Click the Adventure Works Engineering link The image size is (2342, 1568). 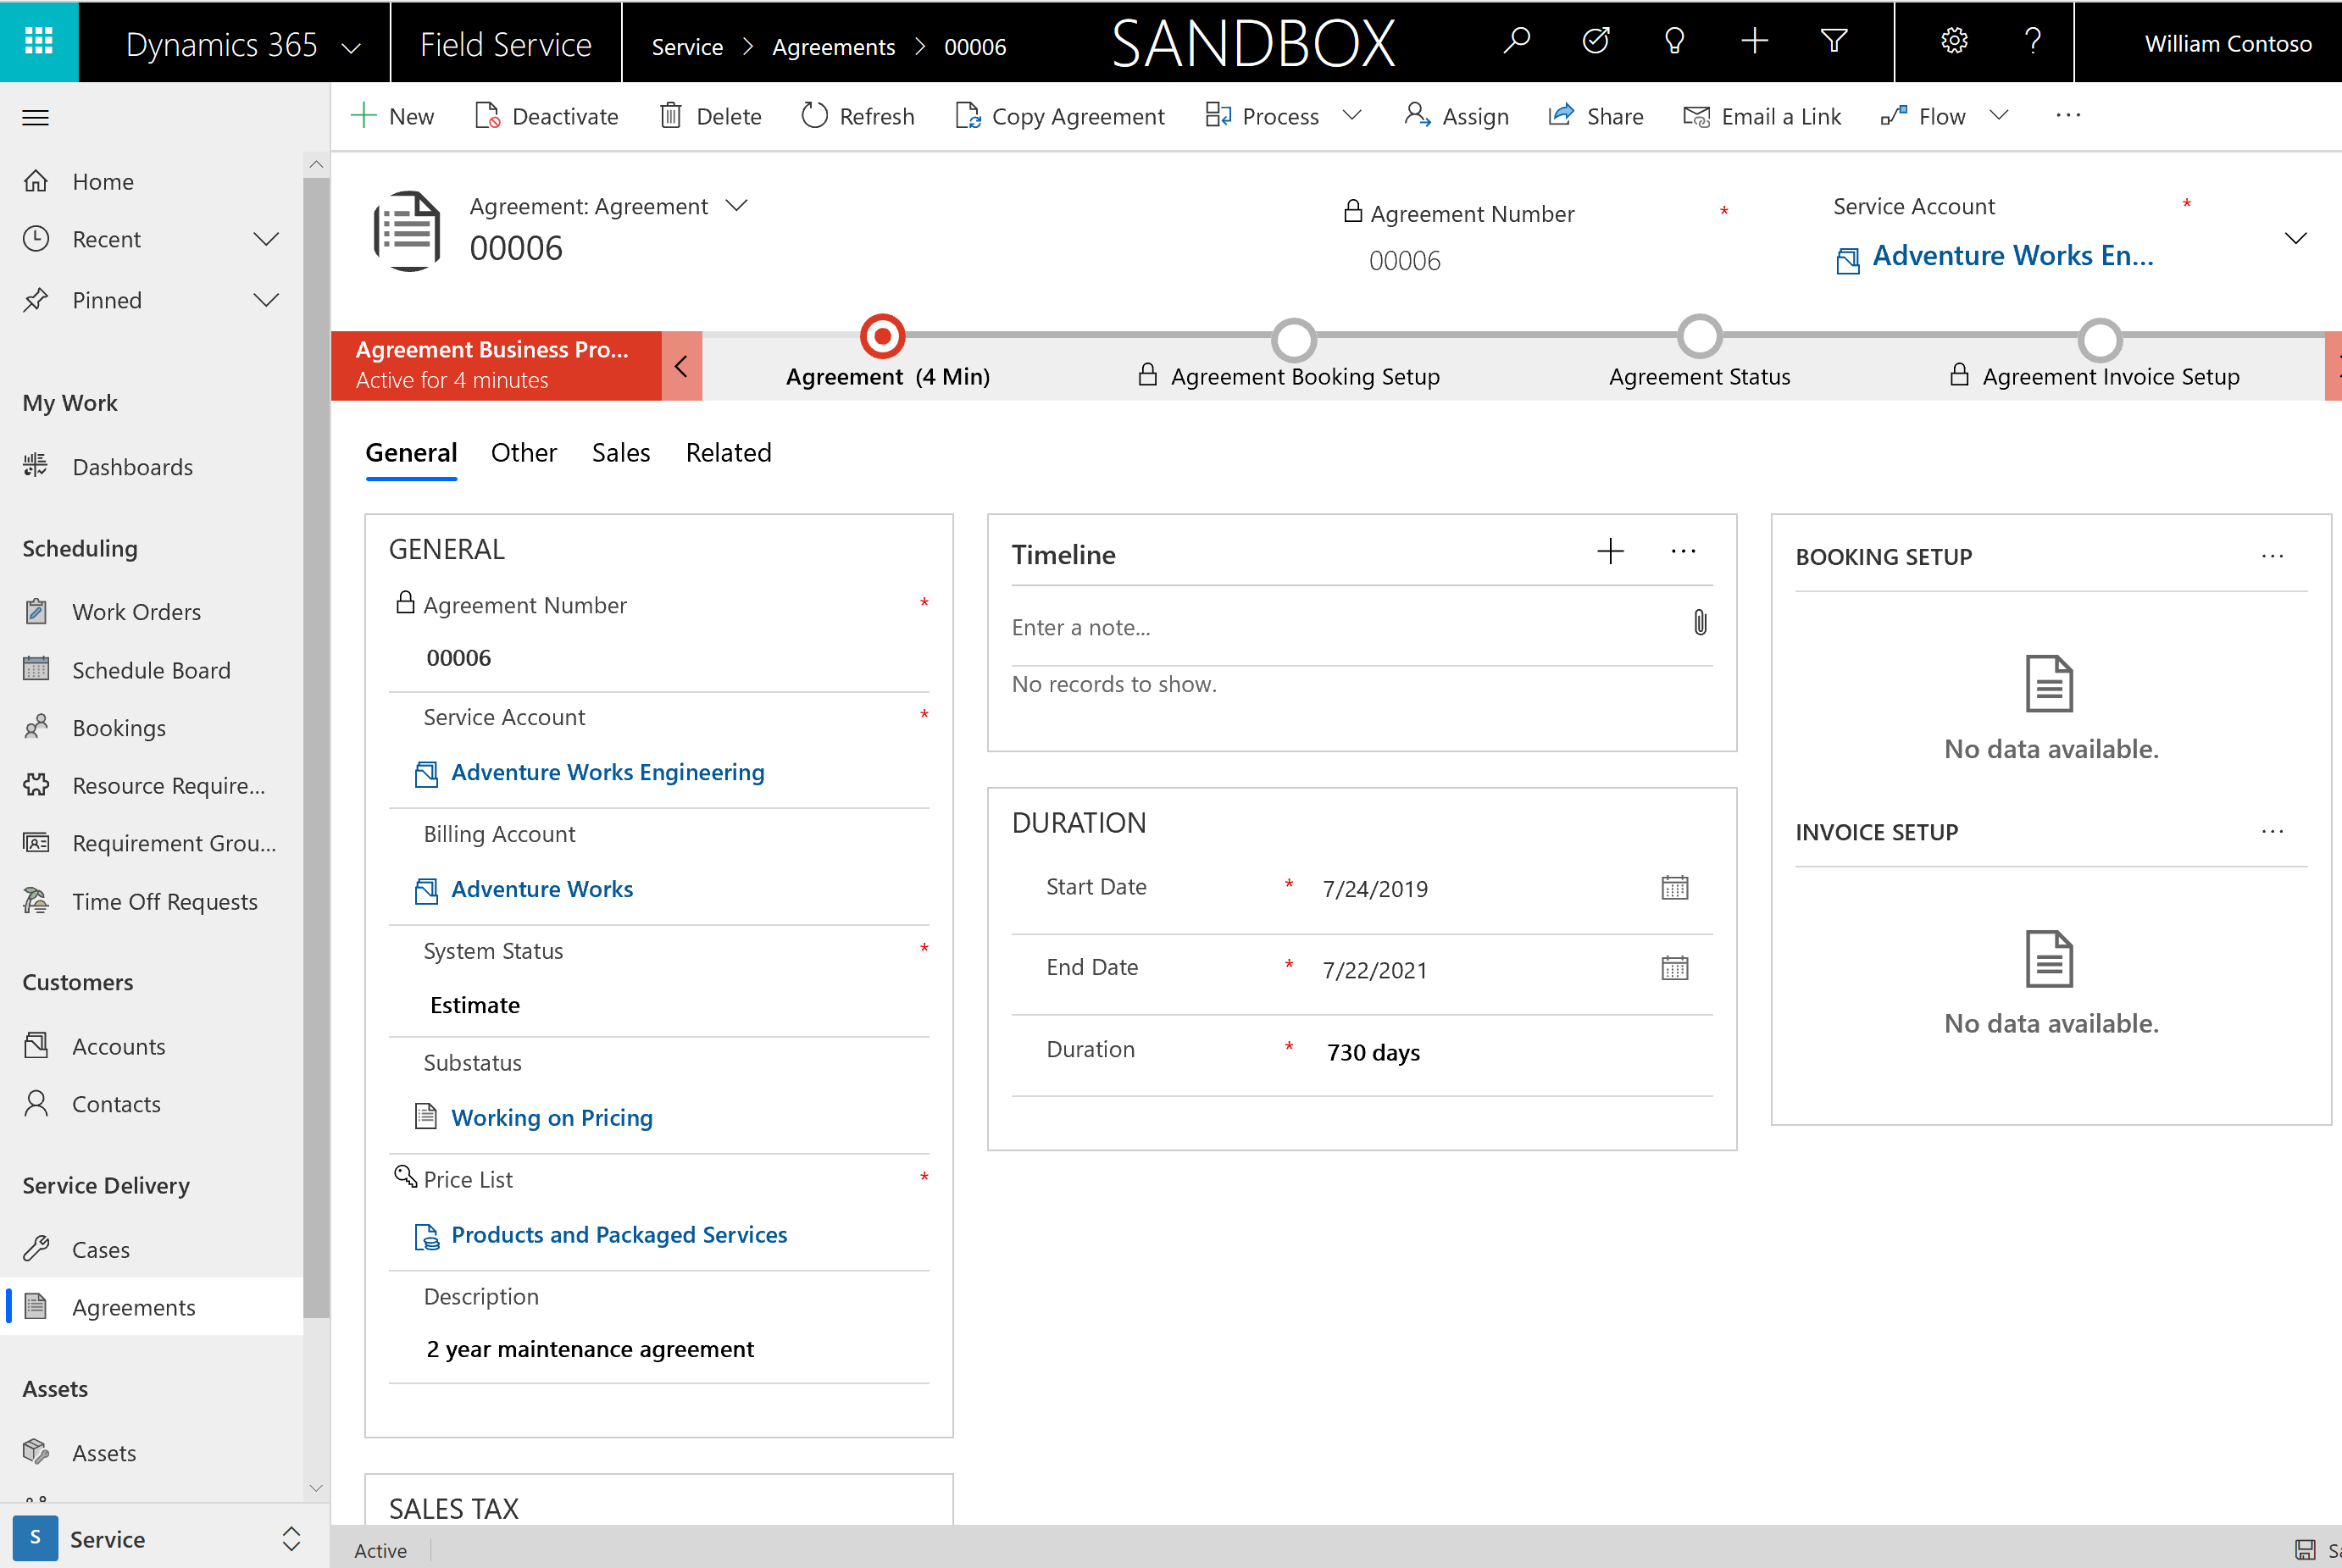click(606, 772)
